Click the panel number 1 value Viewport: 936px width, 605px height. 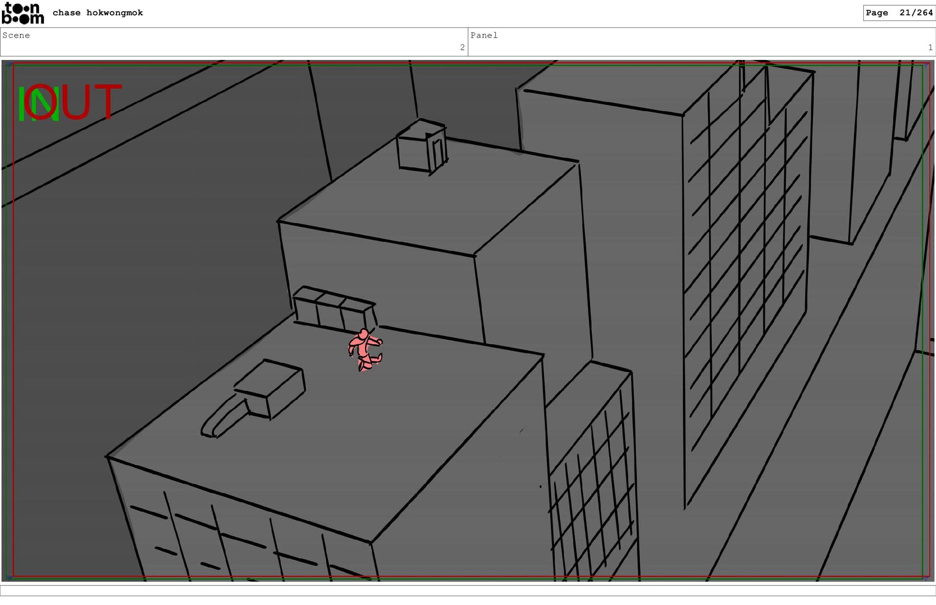point(930,47)
